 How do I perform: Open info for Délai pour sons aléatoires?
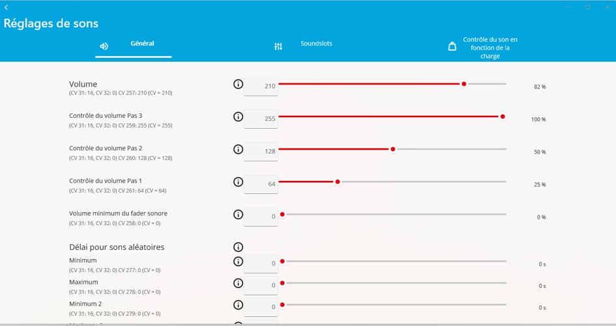tap(238, 247)
